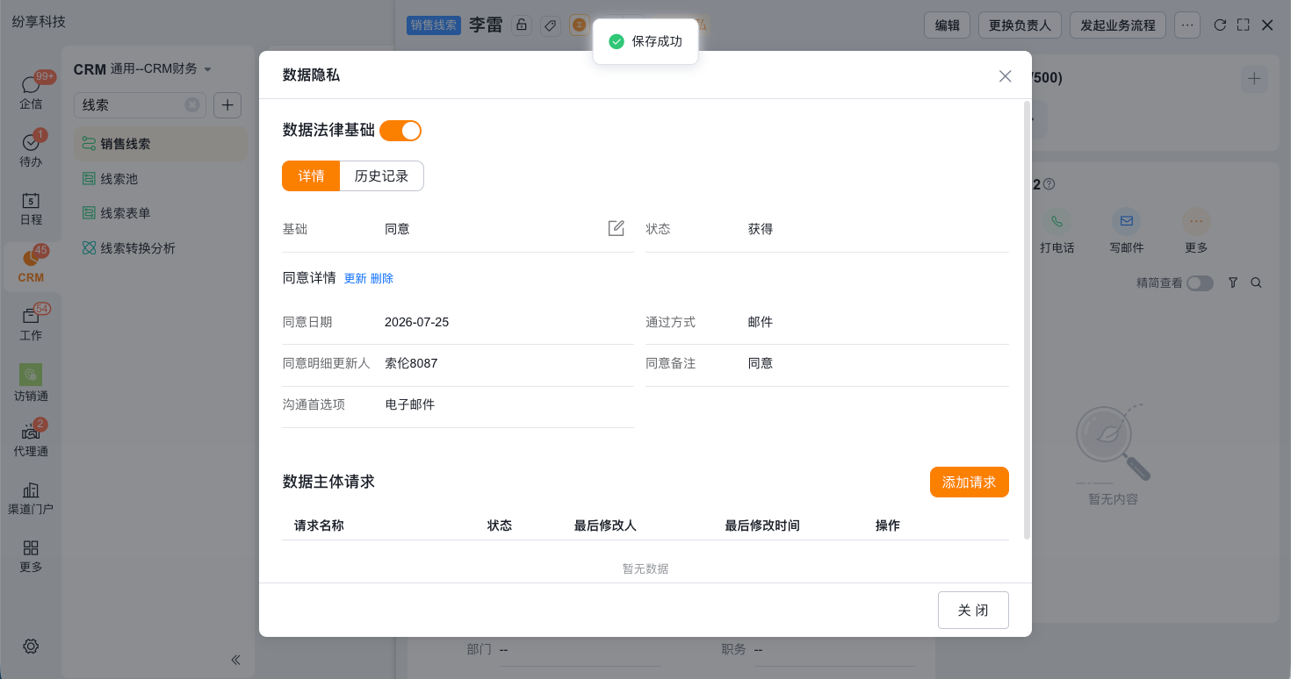Image resolution: width=1291 pixels, height=679 pixels.
Task: Click the 保存成功 toast notification
Action: tap(645, 41)
